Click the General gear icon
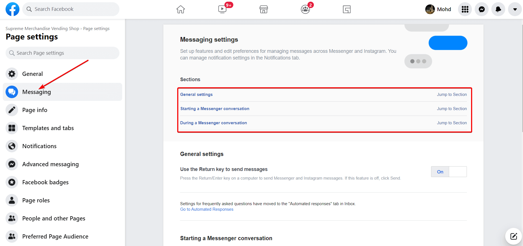523x246 pixels. coord(12,74)
